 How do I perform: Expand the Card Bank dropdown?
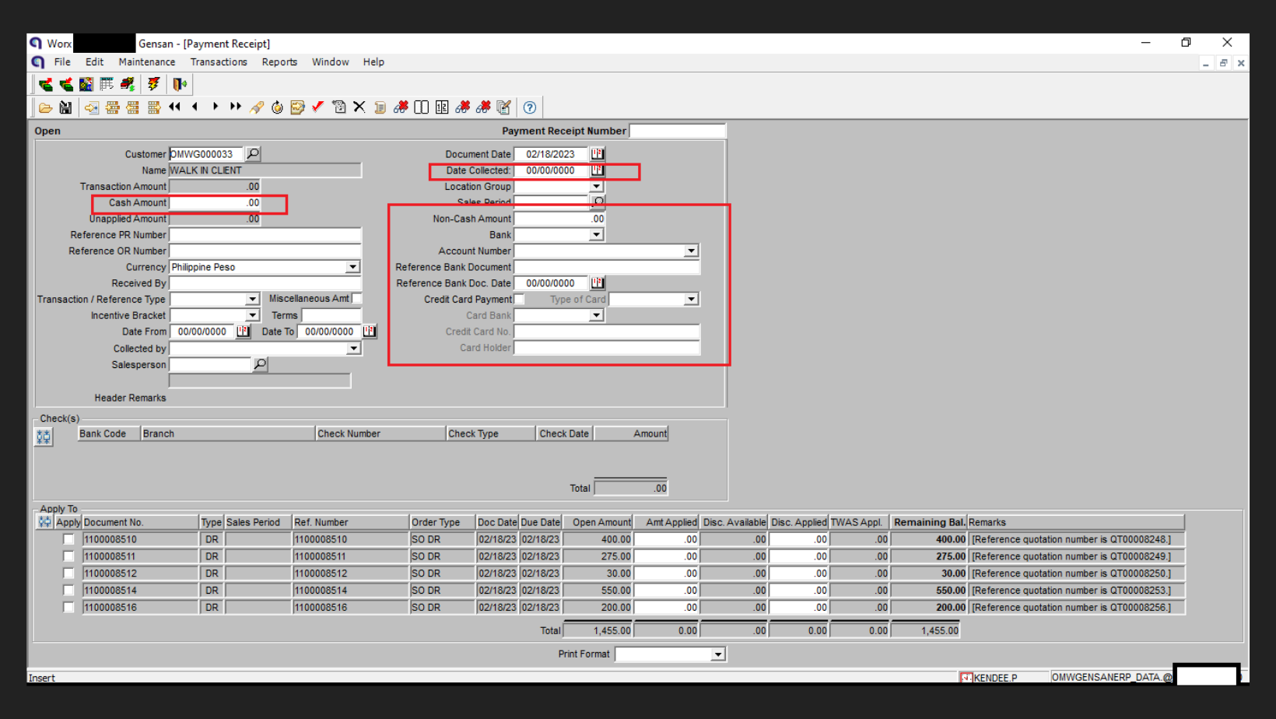[597, 316]
